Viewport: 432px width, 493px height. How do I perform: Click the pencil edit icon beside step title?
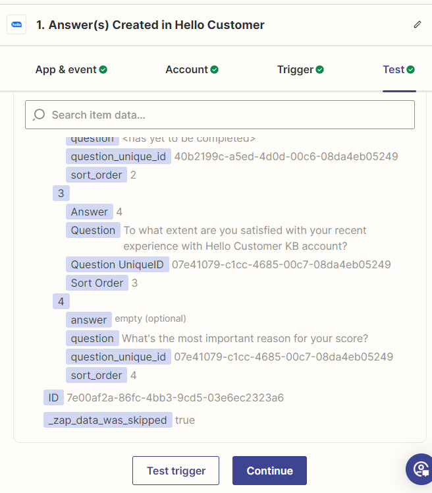click(x=417, y=24)
